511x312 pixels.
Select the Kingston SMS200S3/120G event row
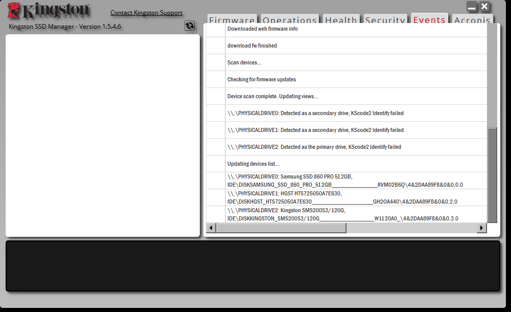coord(346,214)
